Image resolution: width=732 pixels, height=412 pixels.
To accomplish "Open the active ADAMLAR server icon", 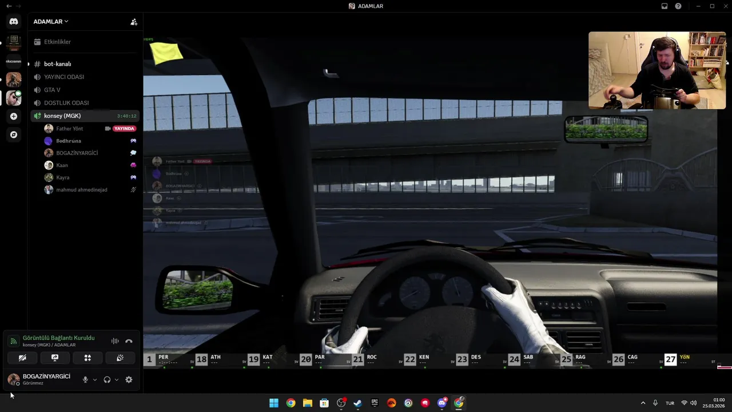I will [x=14, y=98].
